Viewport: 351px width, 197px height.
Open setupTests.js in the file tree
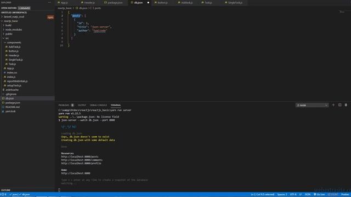(14, 85)
